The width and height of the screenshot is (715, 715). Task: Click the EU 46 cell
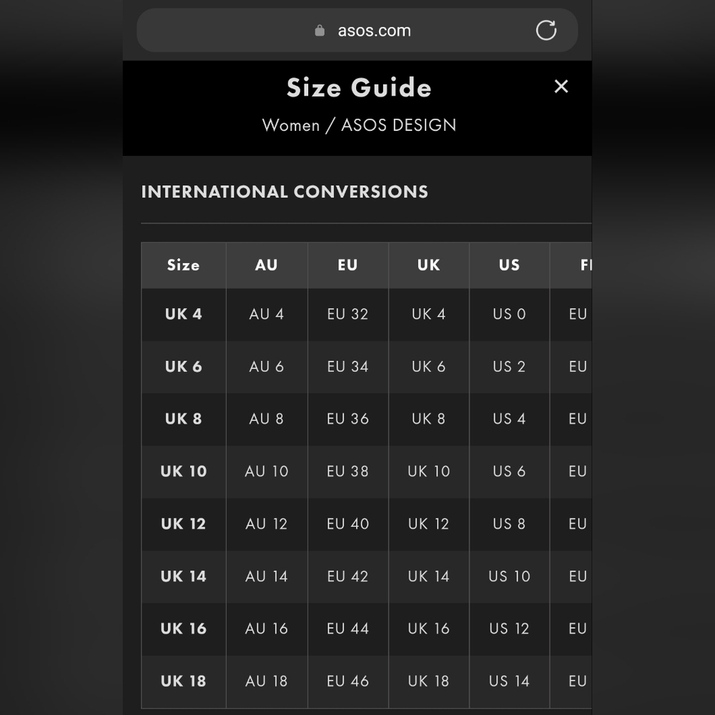pos(348,681)
